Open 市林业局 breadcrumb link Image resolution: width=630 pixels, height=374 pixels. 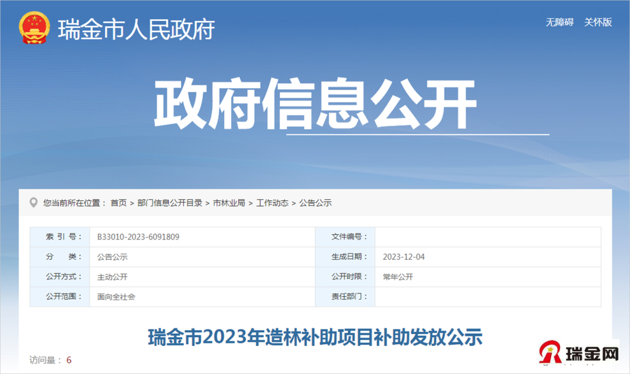click(229, 203)
